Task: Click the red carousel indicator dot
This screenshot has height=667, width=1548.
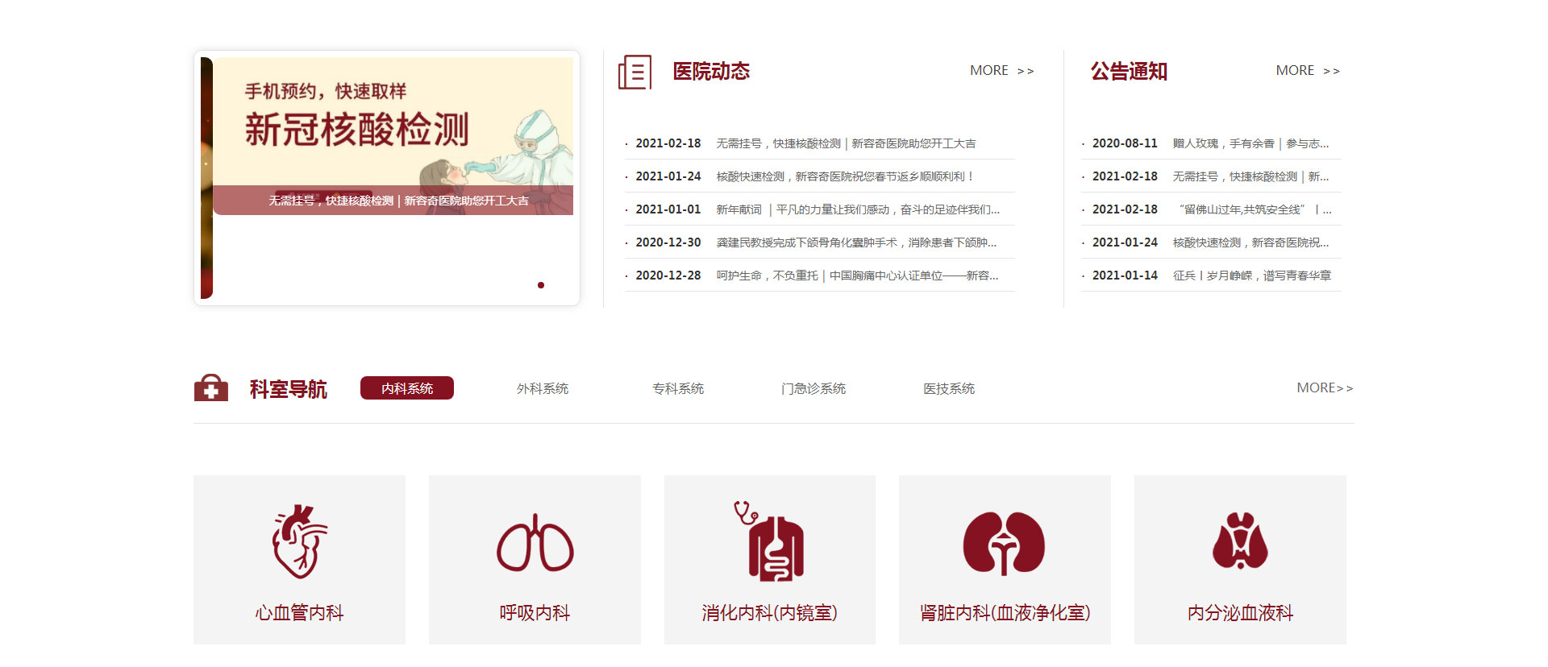Action: click(x=541, y=285)
